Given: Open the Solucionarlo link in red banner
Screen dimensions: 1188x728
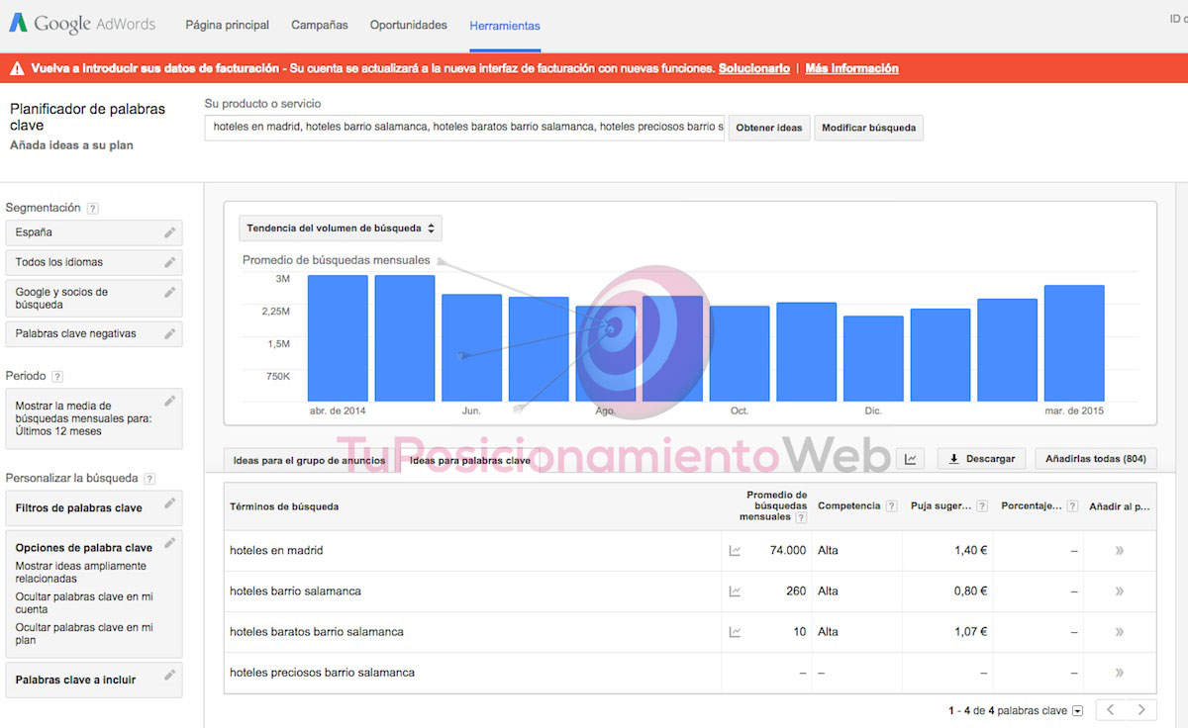Looking at the screenshot, I should pyautogui.click(x=754, y=68).
